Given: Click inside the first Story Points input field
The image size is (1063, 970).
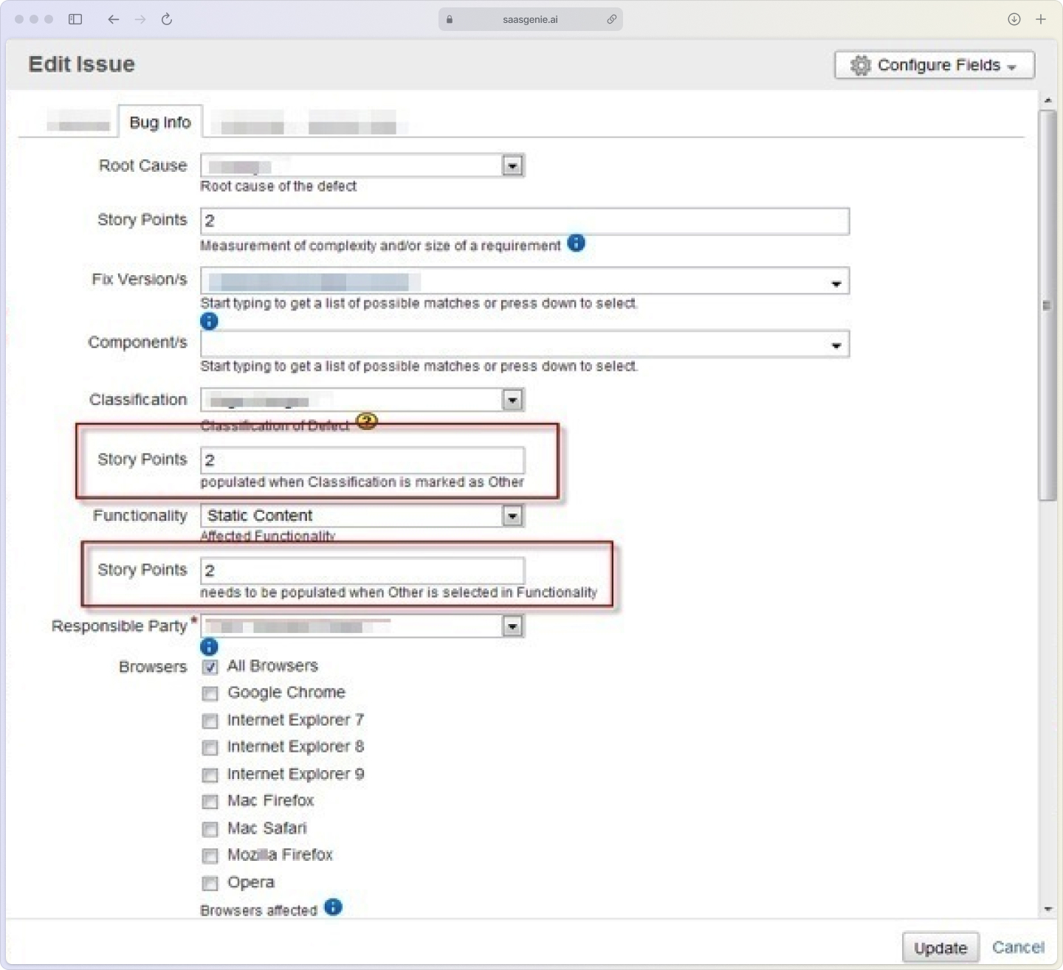Looking at the screenshot, I should click(517, 221).
